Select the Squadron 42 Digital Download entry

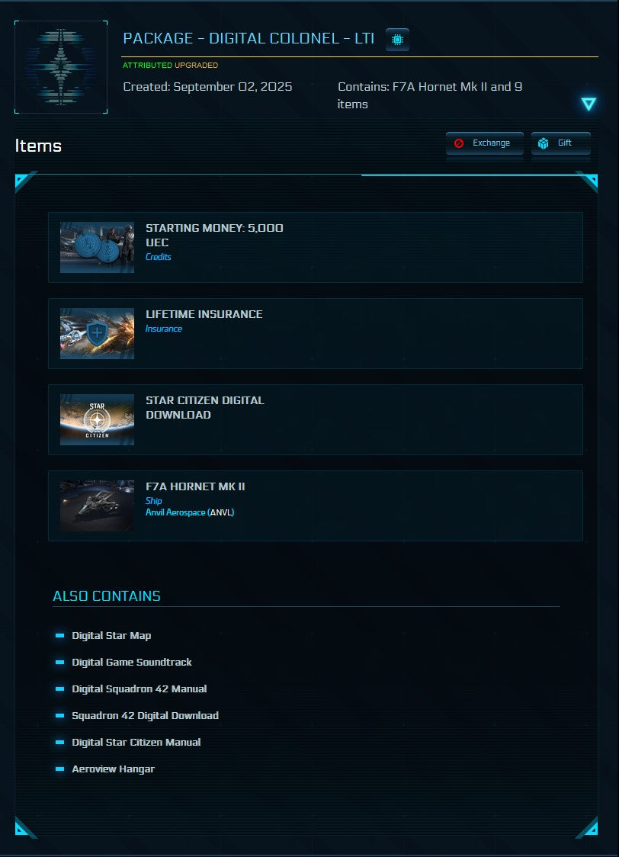click(x=145, y=716)
